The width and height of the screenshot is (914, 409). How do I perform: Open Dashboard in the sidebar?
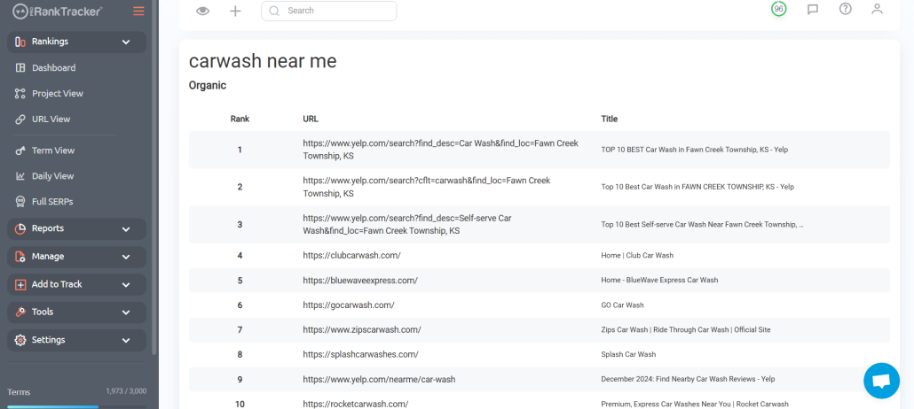coord(53,67)
